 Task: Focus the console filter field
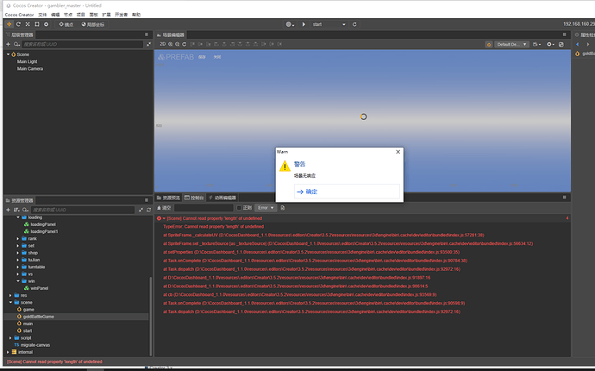coord(204,208)
